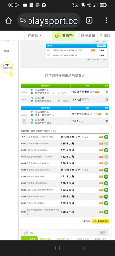
Task: Tap the playsport.cc address bar
Action: [49, 20]
